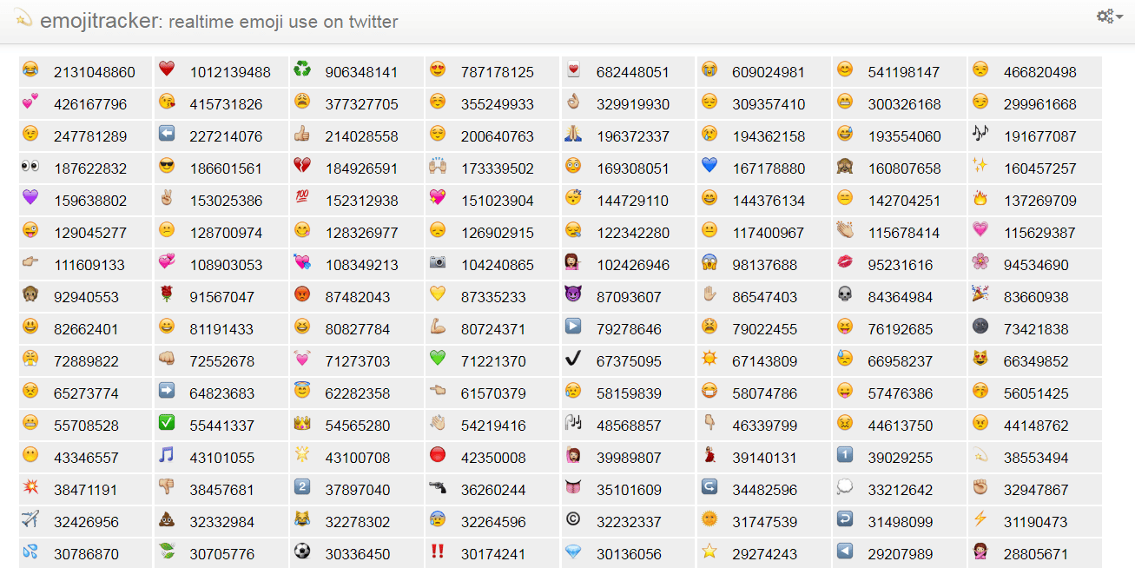Viewport: 1135px width, 568px height.
Task: Click the green recycling symbol emoji
Action: (x=302, y=71)
